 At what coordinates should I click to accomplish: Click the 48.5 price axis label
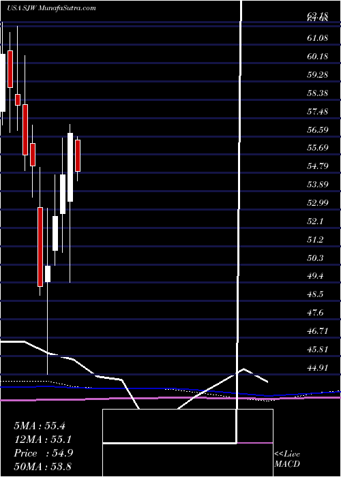314,294
